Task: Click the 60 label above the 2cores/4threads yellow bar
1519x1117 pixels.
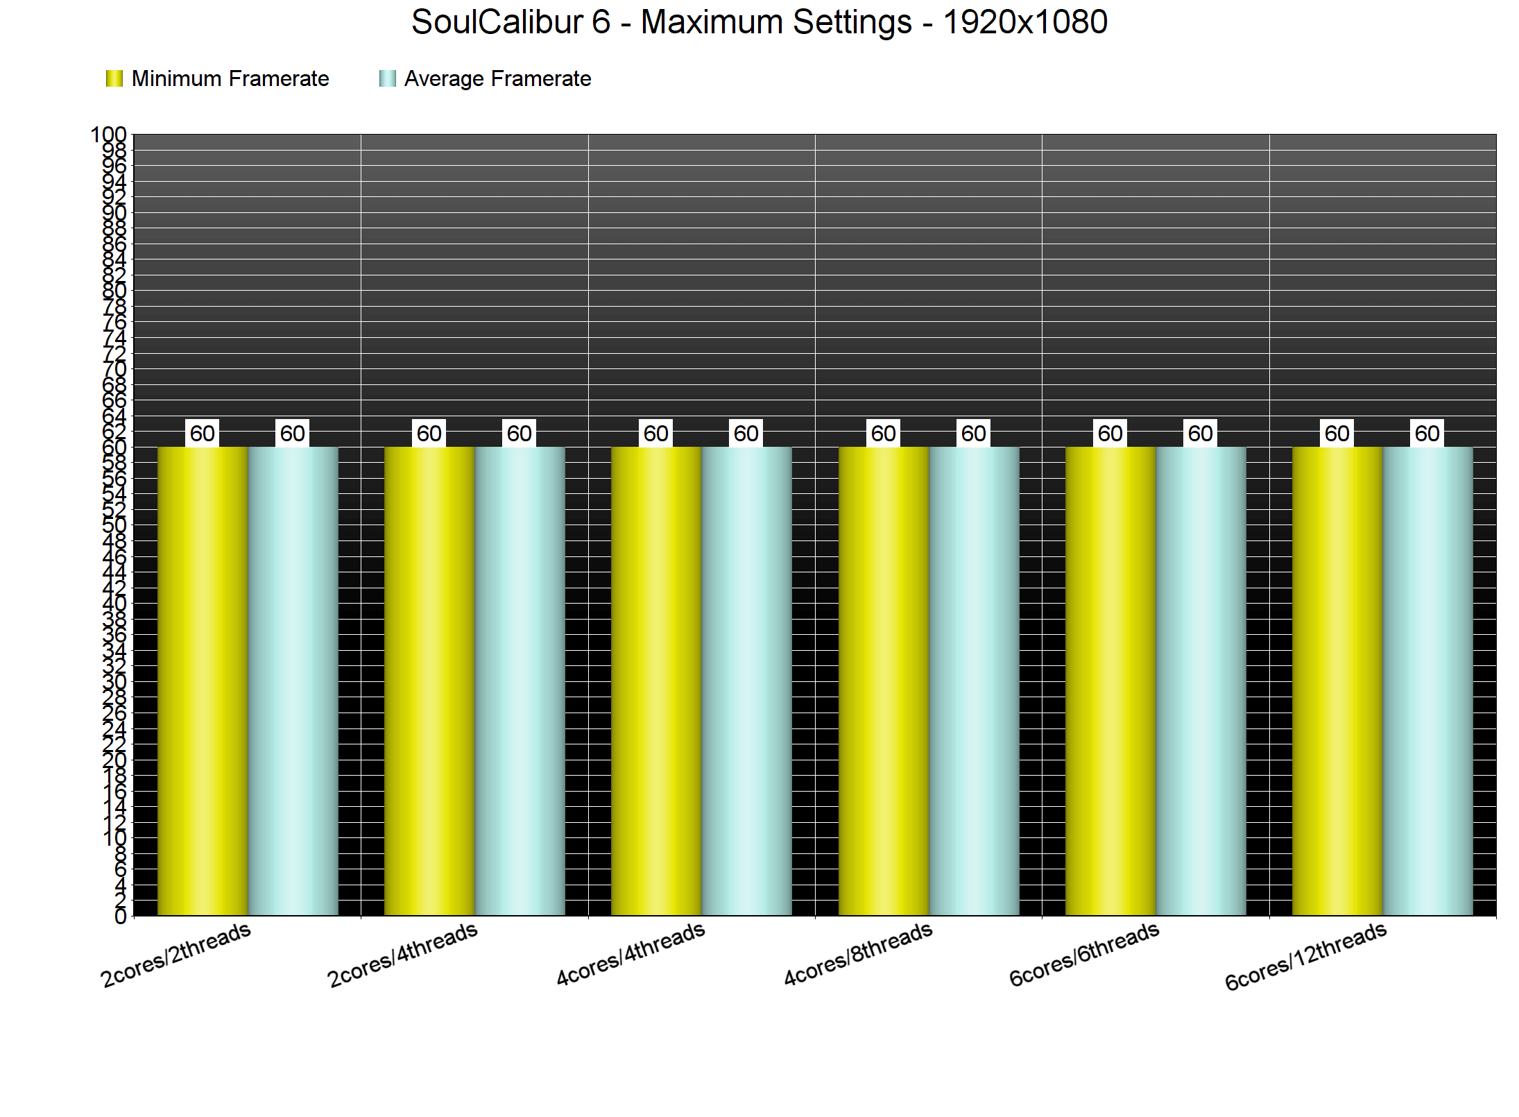Action: click(x=429, y=434)
